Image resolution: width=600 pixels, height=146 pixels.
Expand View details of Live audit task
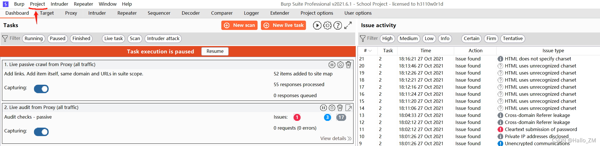point(336,138)
